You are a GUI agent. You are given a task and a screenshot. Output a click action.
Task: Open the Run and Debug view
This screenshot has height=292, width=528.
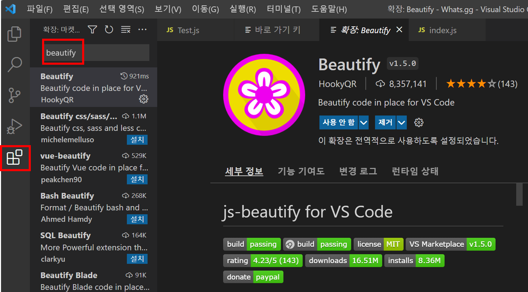pos(14,126)
